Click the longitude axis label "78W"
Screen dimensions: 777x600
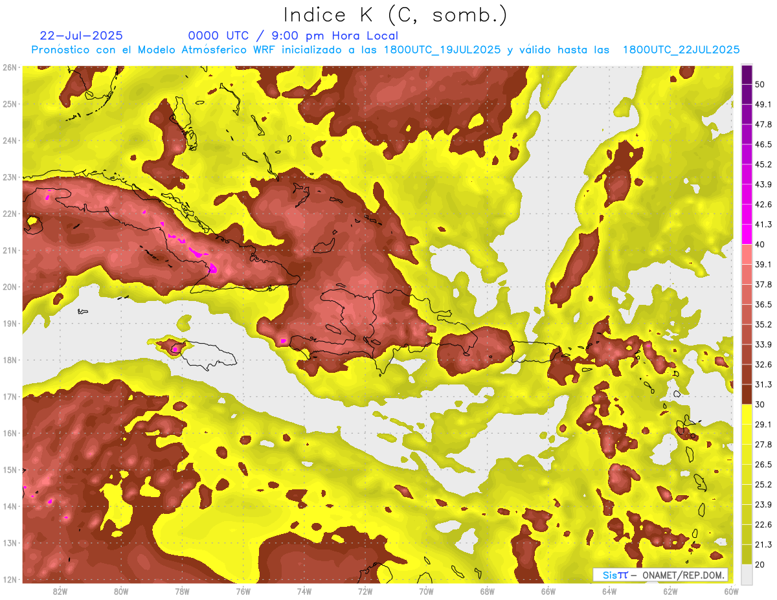pyautogui.click(x=182, y=591)
